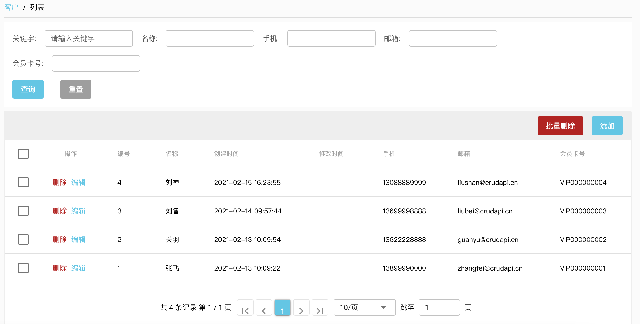The image size is (640, 324).
Task: Click into the 会员卡号 input field
Action: 96,63
